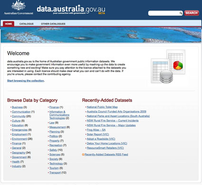Click the Australian Government crest logo
This screenshot has width=202, height=185.
[19, 8]
